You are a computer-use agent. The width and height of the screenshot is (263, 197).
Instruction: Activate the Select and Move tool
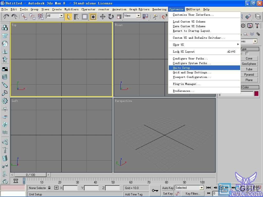point(103,17)
